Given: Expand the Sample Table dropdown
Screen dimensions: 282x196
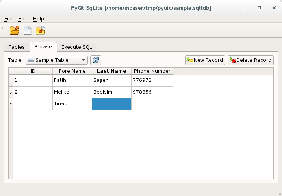Looking at the screenshot, I should [57, 60].
